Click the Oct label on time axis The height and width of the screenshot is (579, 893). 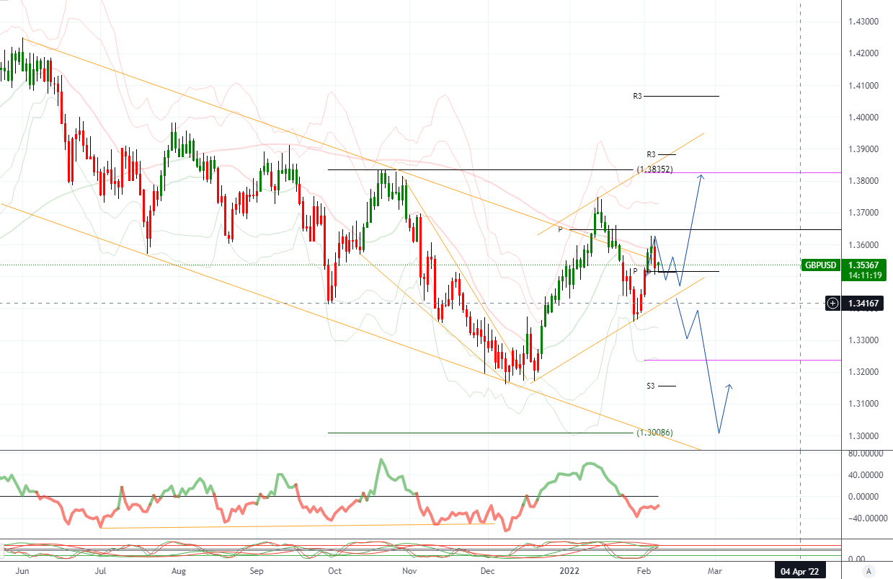(x=333, y=570)
